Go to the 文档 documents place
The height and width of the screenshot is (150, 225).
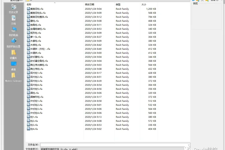tap(13, 20)
